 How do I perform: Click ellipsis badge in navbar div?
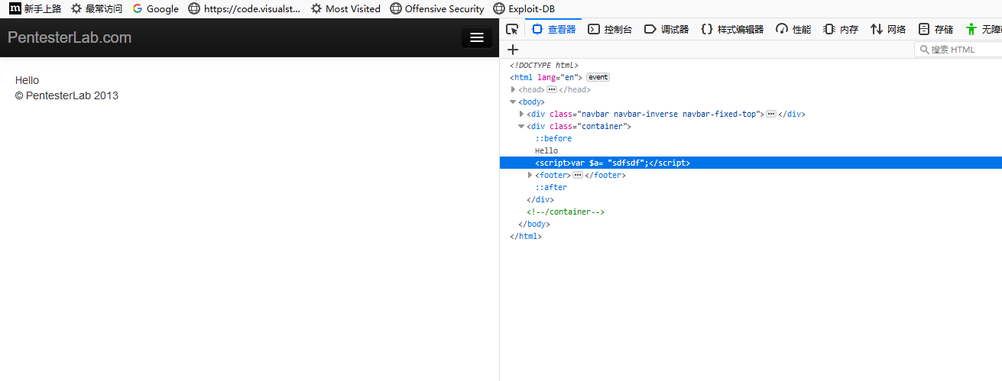(x=771, y=114)
